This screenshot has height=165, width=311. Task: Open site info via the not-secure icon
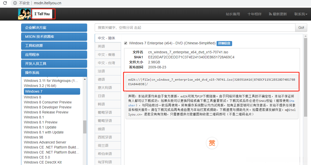click(15, 3)
